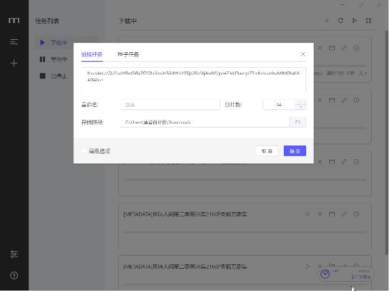Delete the fourth [METADATA] task
Screen dimensions: 389x291
click(x=320, y=214)
